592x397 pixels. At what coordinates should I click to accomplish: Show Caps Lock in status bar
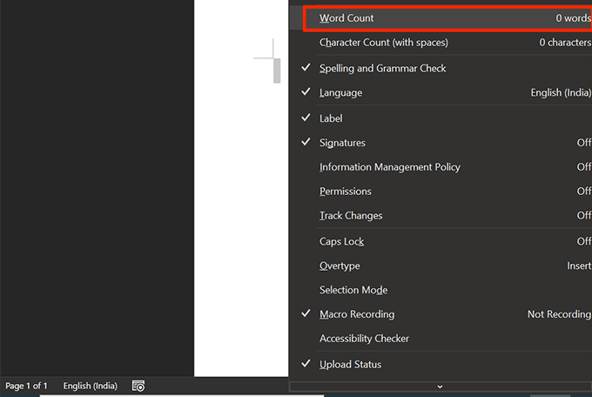pos(341,241)
